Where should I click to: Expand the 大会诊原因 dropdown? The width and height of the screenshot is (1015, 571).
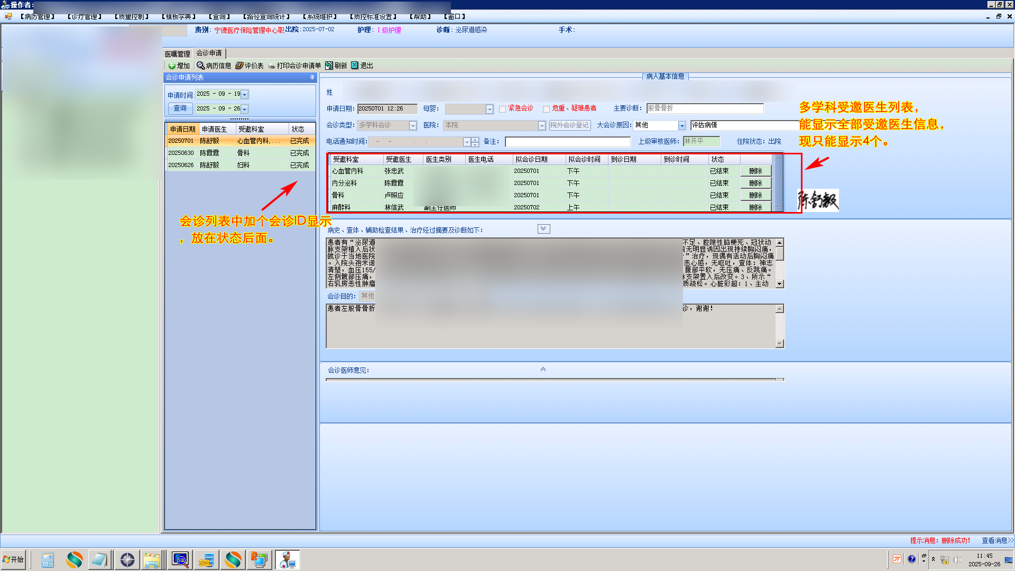point(682,125)
